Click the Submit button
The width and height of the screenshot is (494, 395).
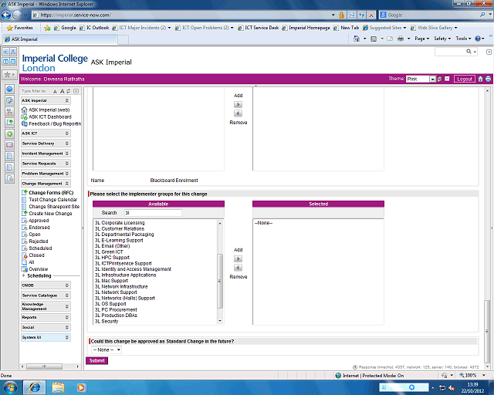(97, 360)
